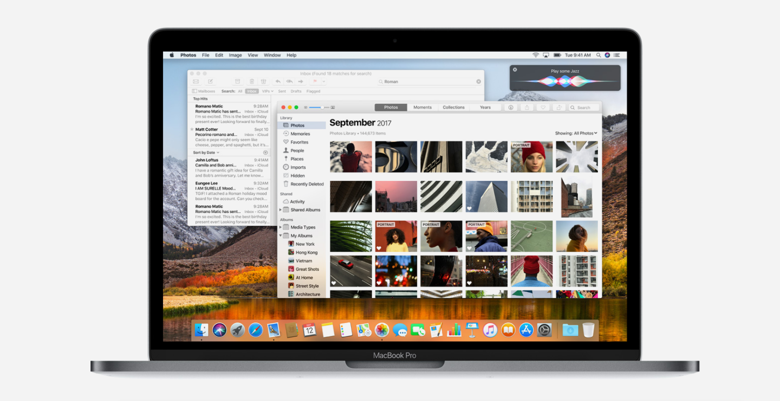Clear the Roman search in Mail

point(478,81)
